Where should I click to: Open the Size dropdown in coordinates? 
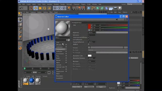pyautogui.click(x=89, y=87)
